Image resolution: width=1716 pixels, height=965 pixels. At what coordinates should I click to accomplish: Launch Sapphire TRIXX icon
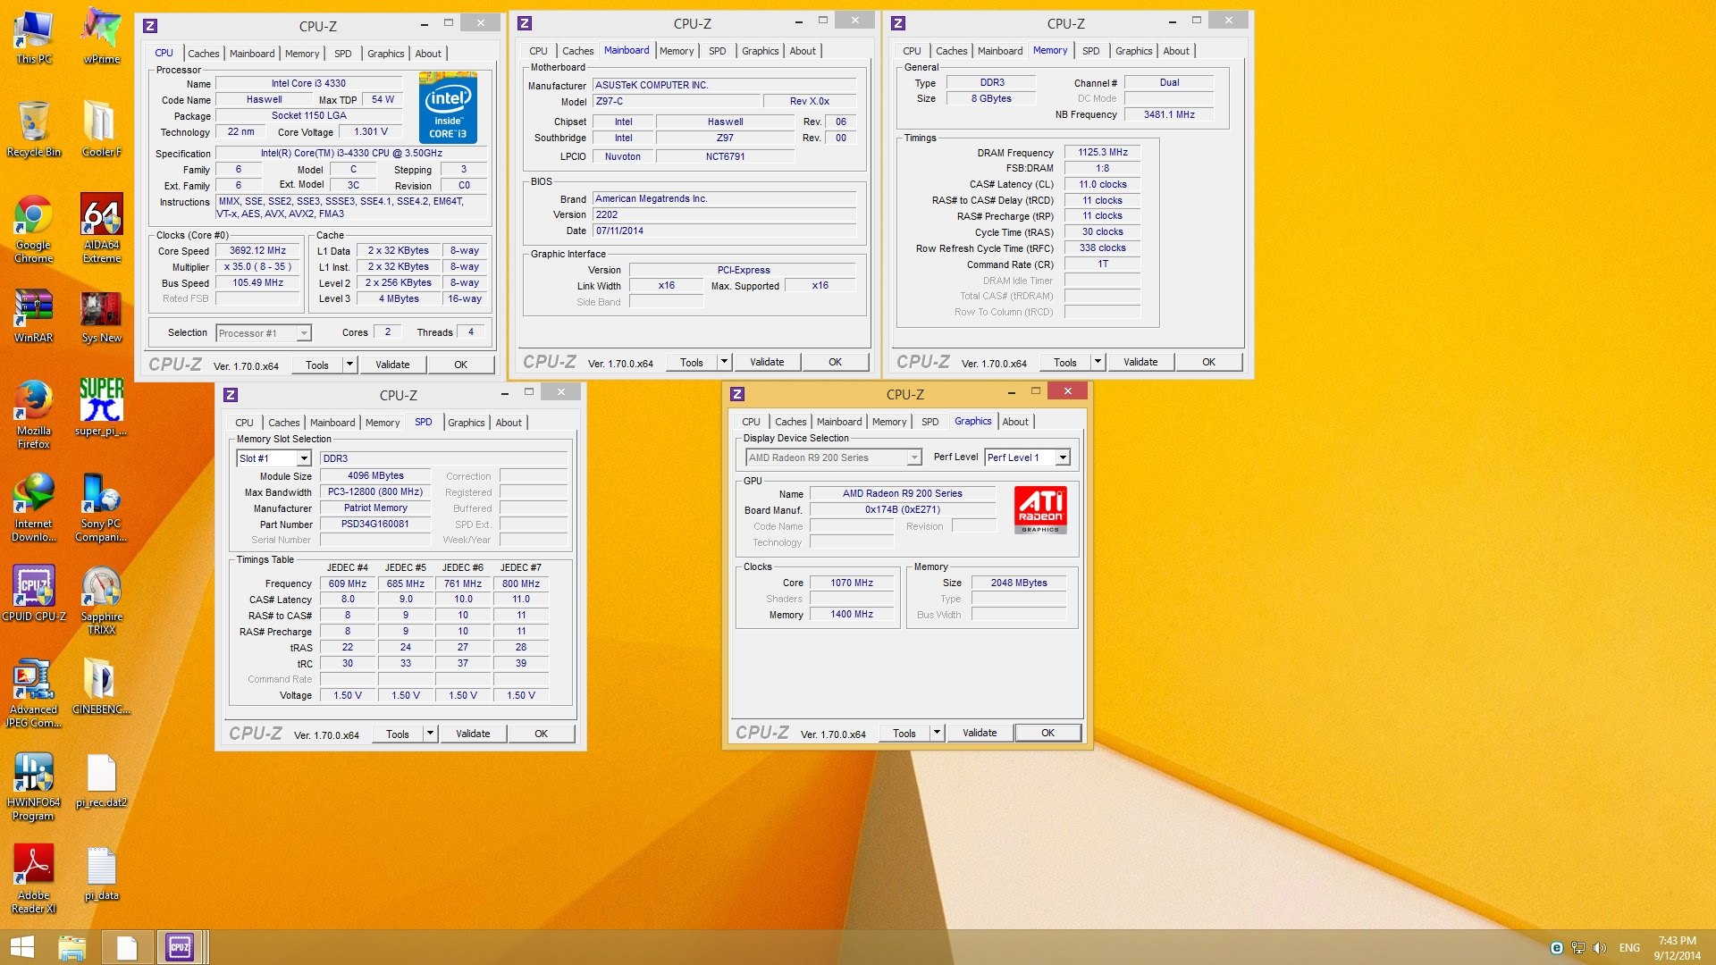coord(101,600)
